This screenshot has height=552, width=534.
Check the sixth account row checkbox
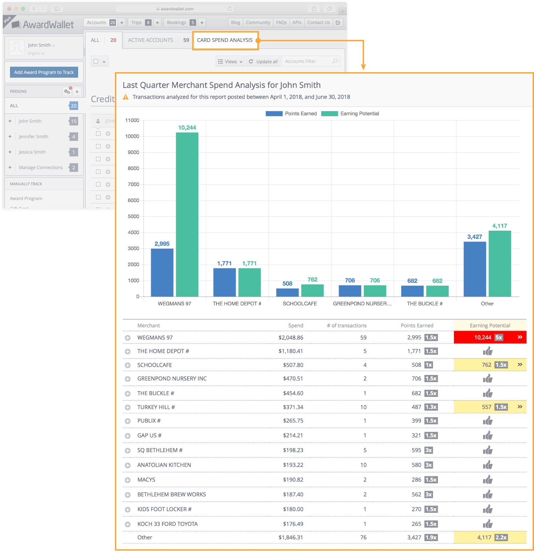[x=98, y=197]
